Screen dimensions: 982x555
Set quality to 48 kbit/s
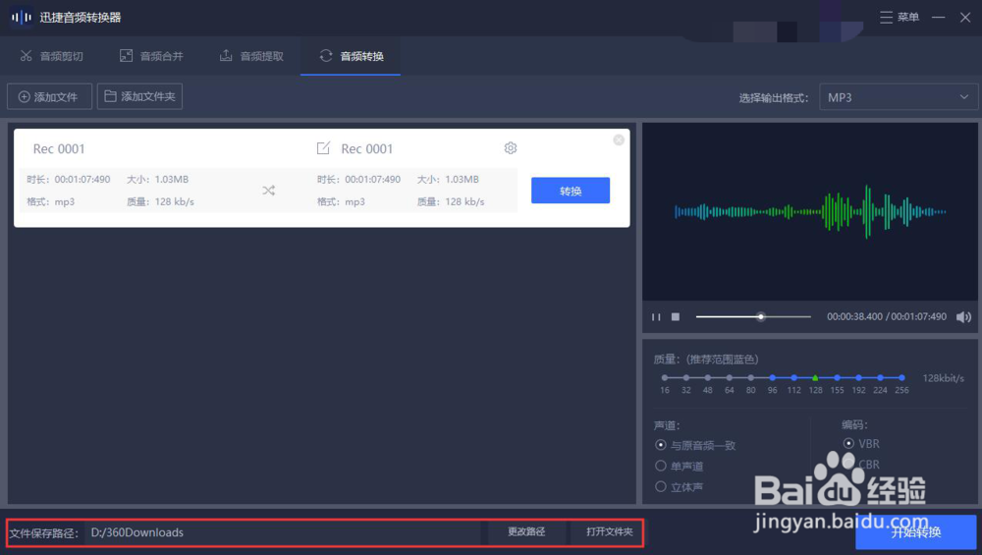pyautogui.click(x=708, y=378)
